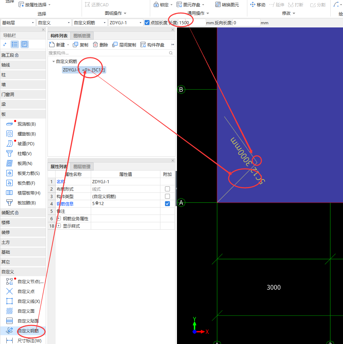This screenshot has height=344, width=343.
Task: Uncheck the 附加 box for 钢筋信息
Action: pyautogui.click(x=167, y=204)
